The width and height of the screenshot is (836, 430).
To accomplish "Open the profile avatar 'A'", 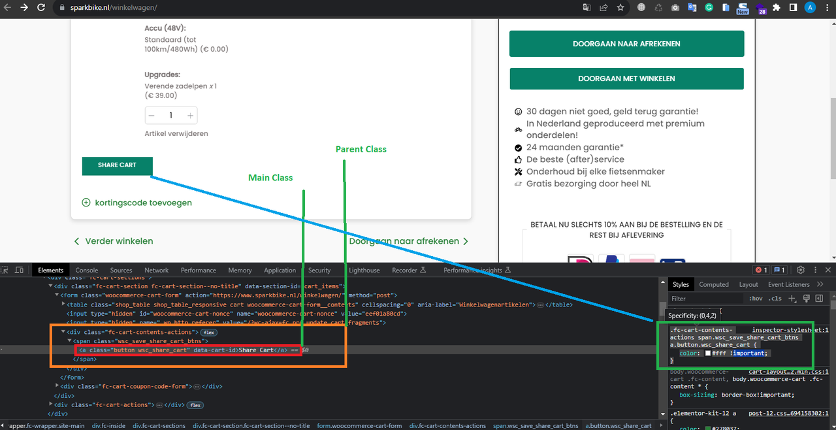I will tap(810, 7).
